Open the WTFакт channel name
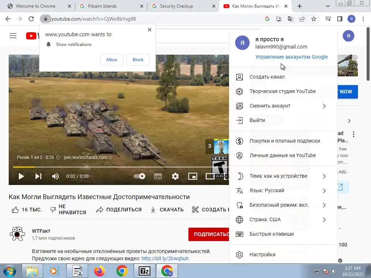This screenshot has width=371, height=278. point(41,231)
